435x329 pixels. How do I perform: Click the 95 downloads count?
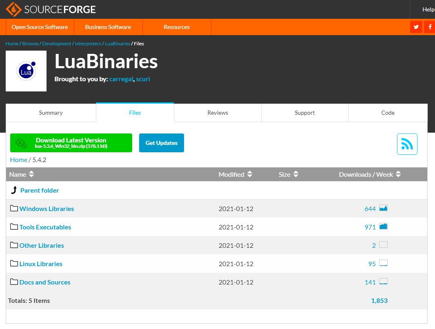click(x=372, y=264)
